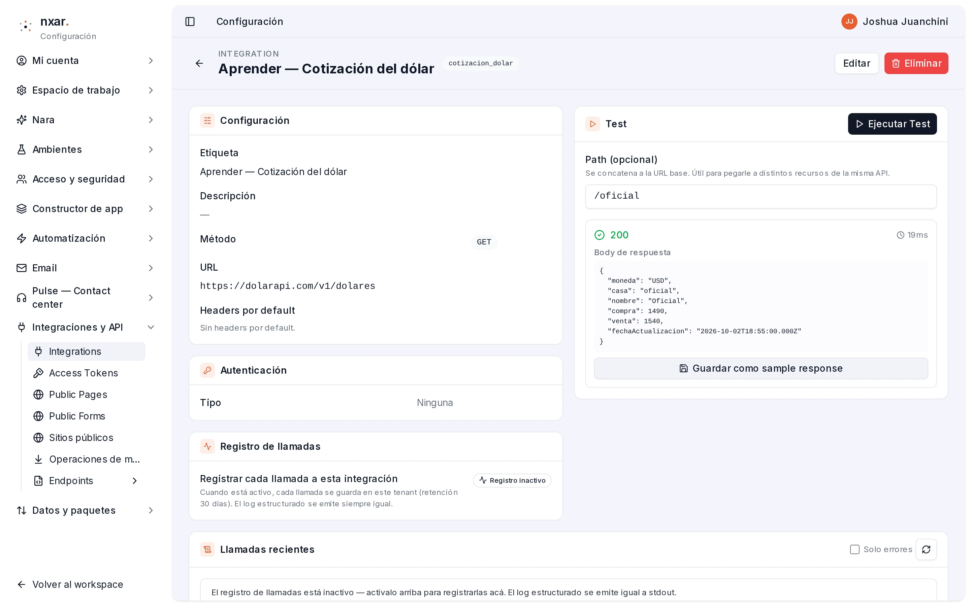Click the green 200 status check icon
This screenshot has width=970, height=606.
tap(599, 235)
